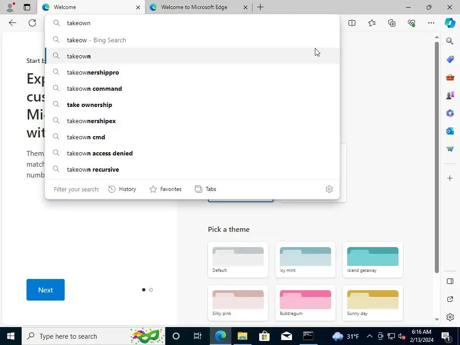Choose the 'takeown access denied' suggestion
The image size is (460, 345).
click(192, 153)
